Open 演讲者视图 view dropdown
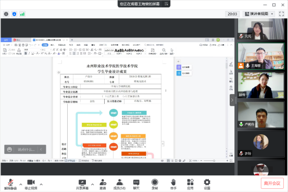The width and height of the screenshot is (288, 192). coord(259,14)
